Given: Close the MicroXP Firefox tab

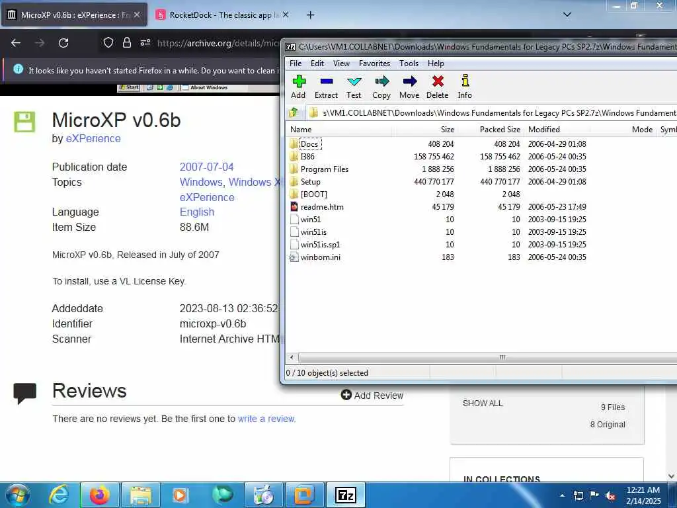Looking at the screenshot, I should pos(137,15).
